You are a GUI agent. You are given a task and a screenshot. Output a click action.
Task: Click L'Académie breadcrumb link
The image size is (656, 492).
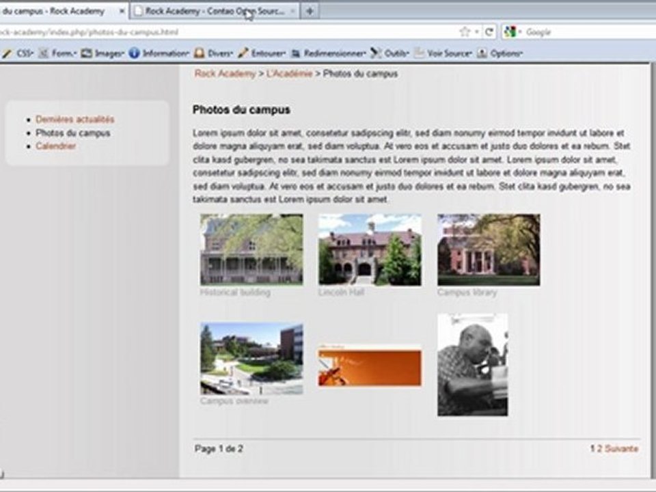click(289, 74)
